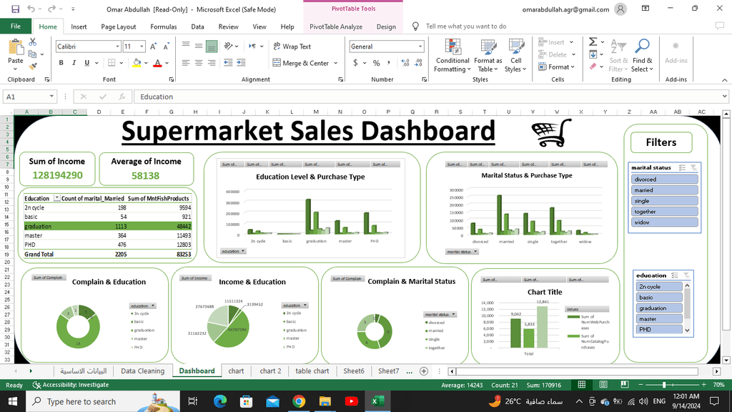Switch to the Insert ribbon tab
732x412 pixels.
[79, 26]
